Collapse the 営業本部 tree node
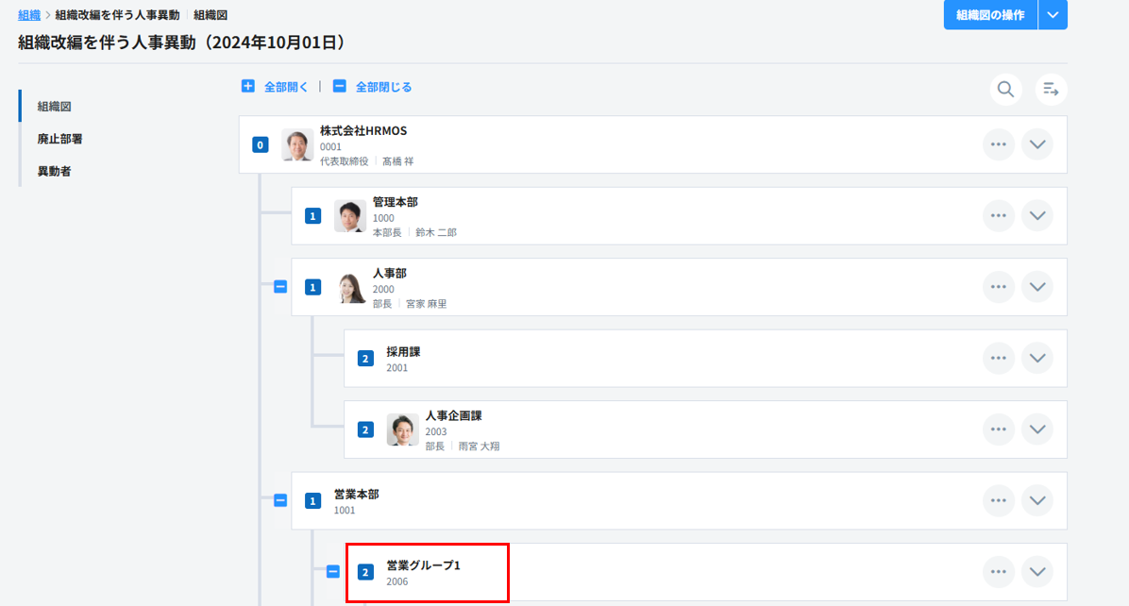Screen dimensions: 1129x606 pos(280,500)
